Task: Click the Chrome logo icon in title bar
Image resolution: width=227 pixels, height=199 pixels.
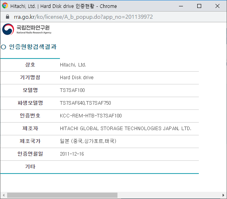Action: [x=5, y=6]
